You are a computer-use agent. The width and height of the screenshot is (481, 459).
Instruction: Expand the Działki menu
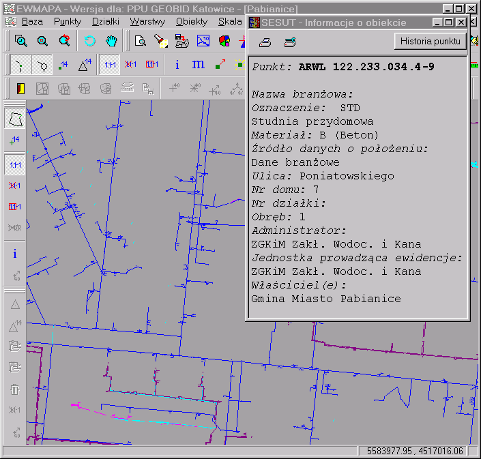105,21
